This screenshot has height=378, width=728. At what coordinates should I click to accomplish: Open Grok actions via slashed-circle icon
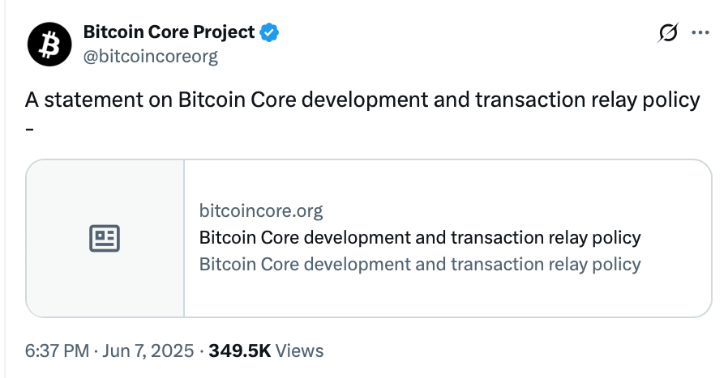[669, 33]
